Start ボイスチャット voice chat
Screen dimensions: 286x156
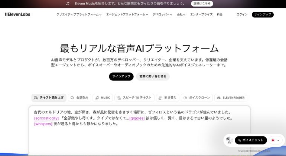coord(251,140)
